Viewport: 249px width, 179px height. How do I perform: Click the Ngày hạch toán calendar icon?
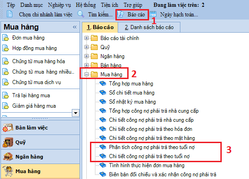coord(153,14)
